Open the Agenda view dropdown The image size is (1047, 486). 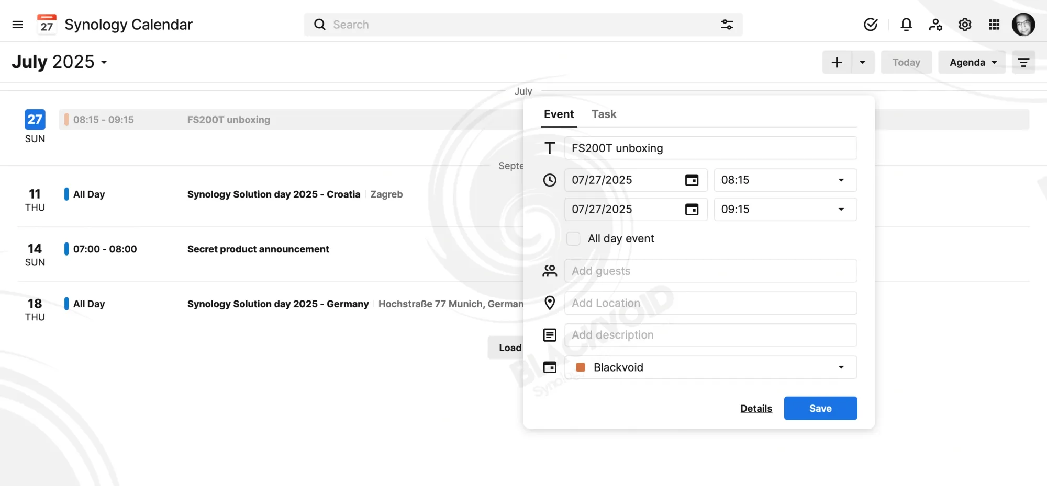click(972, 62)
